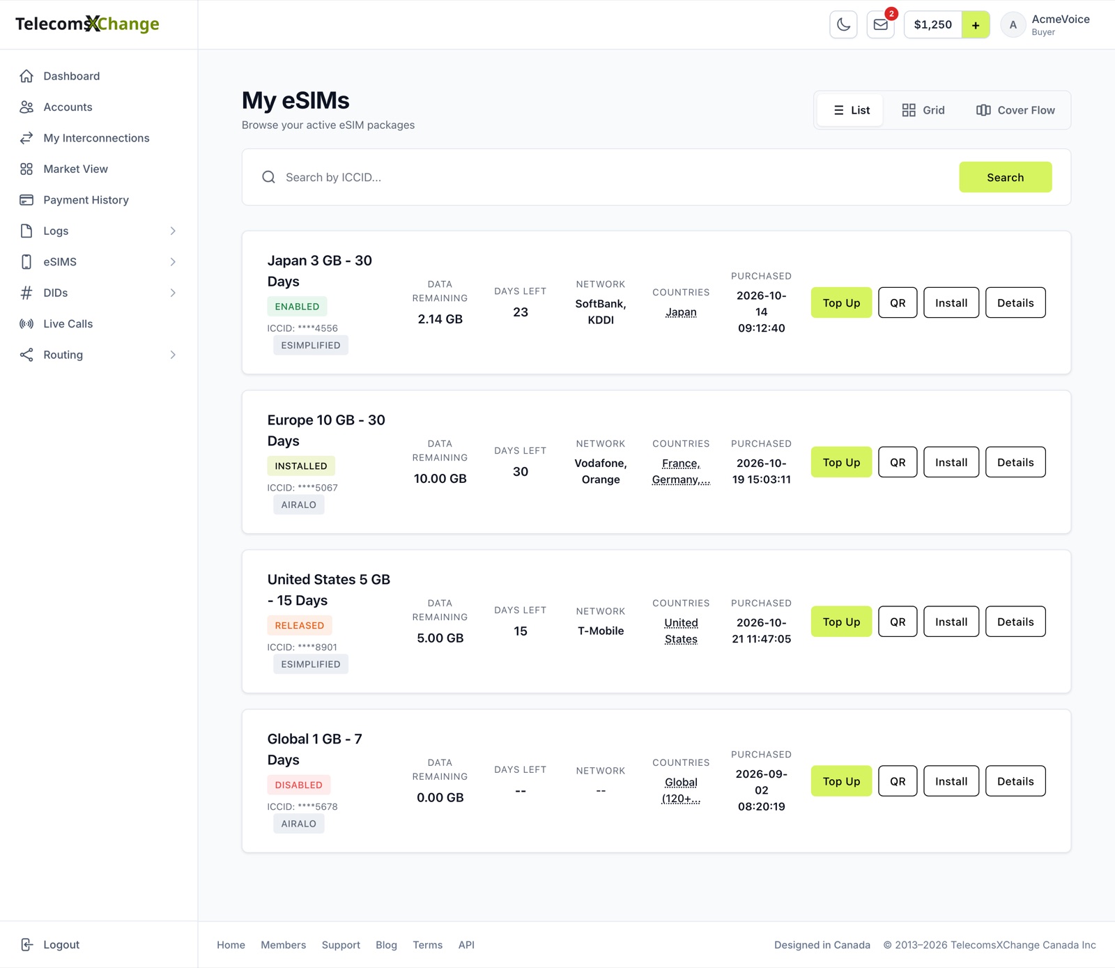Screen dimensions: 1115x968
Task: Open the Dashboard home icon
Action: click(26, 76)
